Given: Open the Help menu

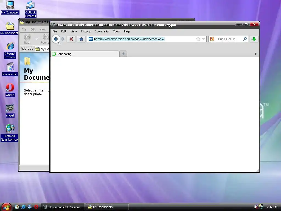Looking at the screenshot, I should pyautogui.click(x=127, y=31).
